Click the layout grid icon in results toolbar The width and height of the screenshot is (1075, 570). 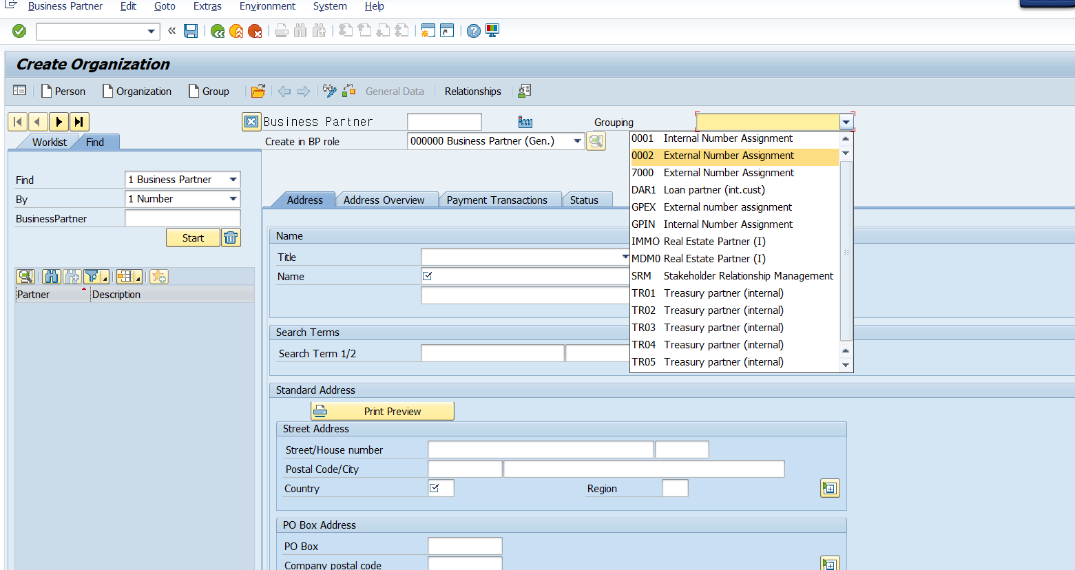pos(125,277)
